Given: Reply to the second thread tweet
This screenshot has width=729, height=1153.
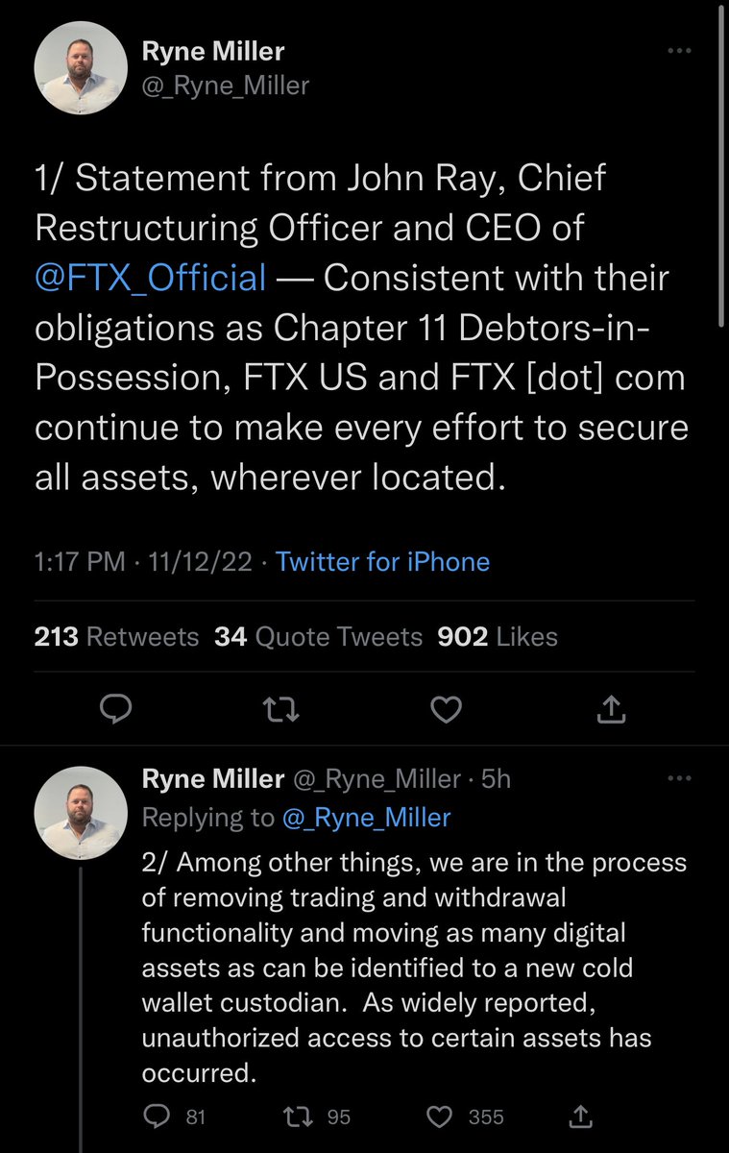Looking at the screenshot, I should [155, 1116].
